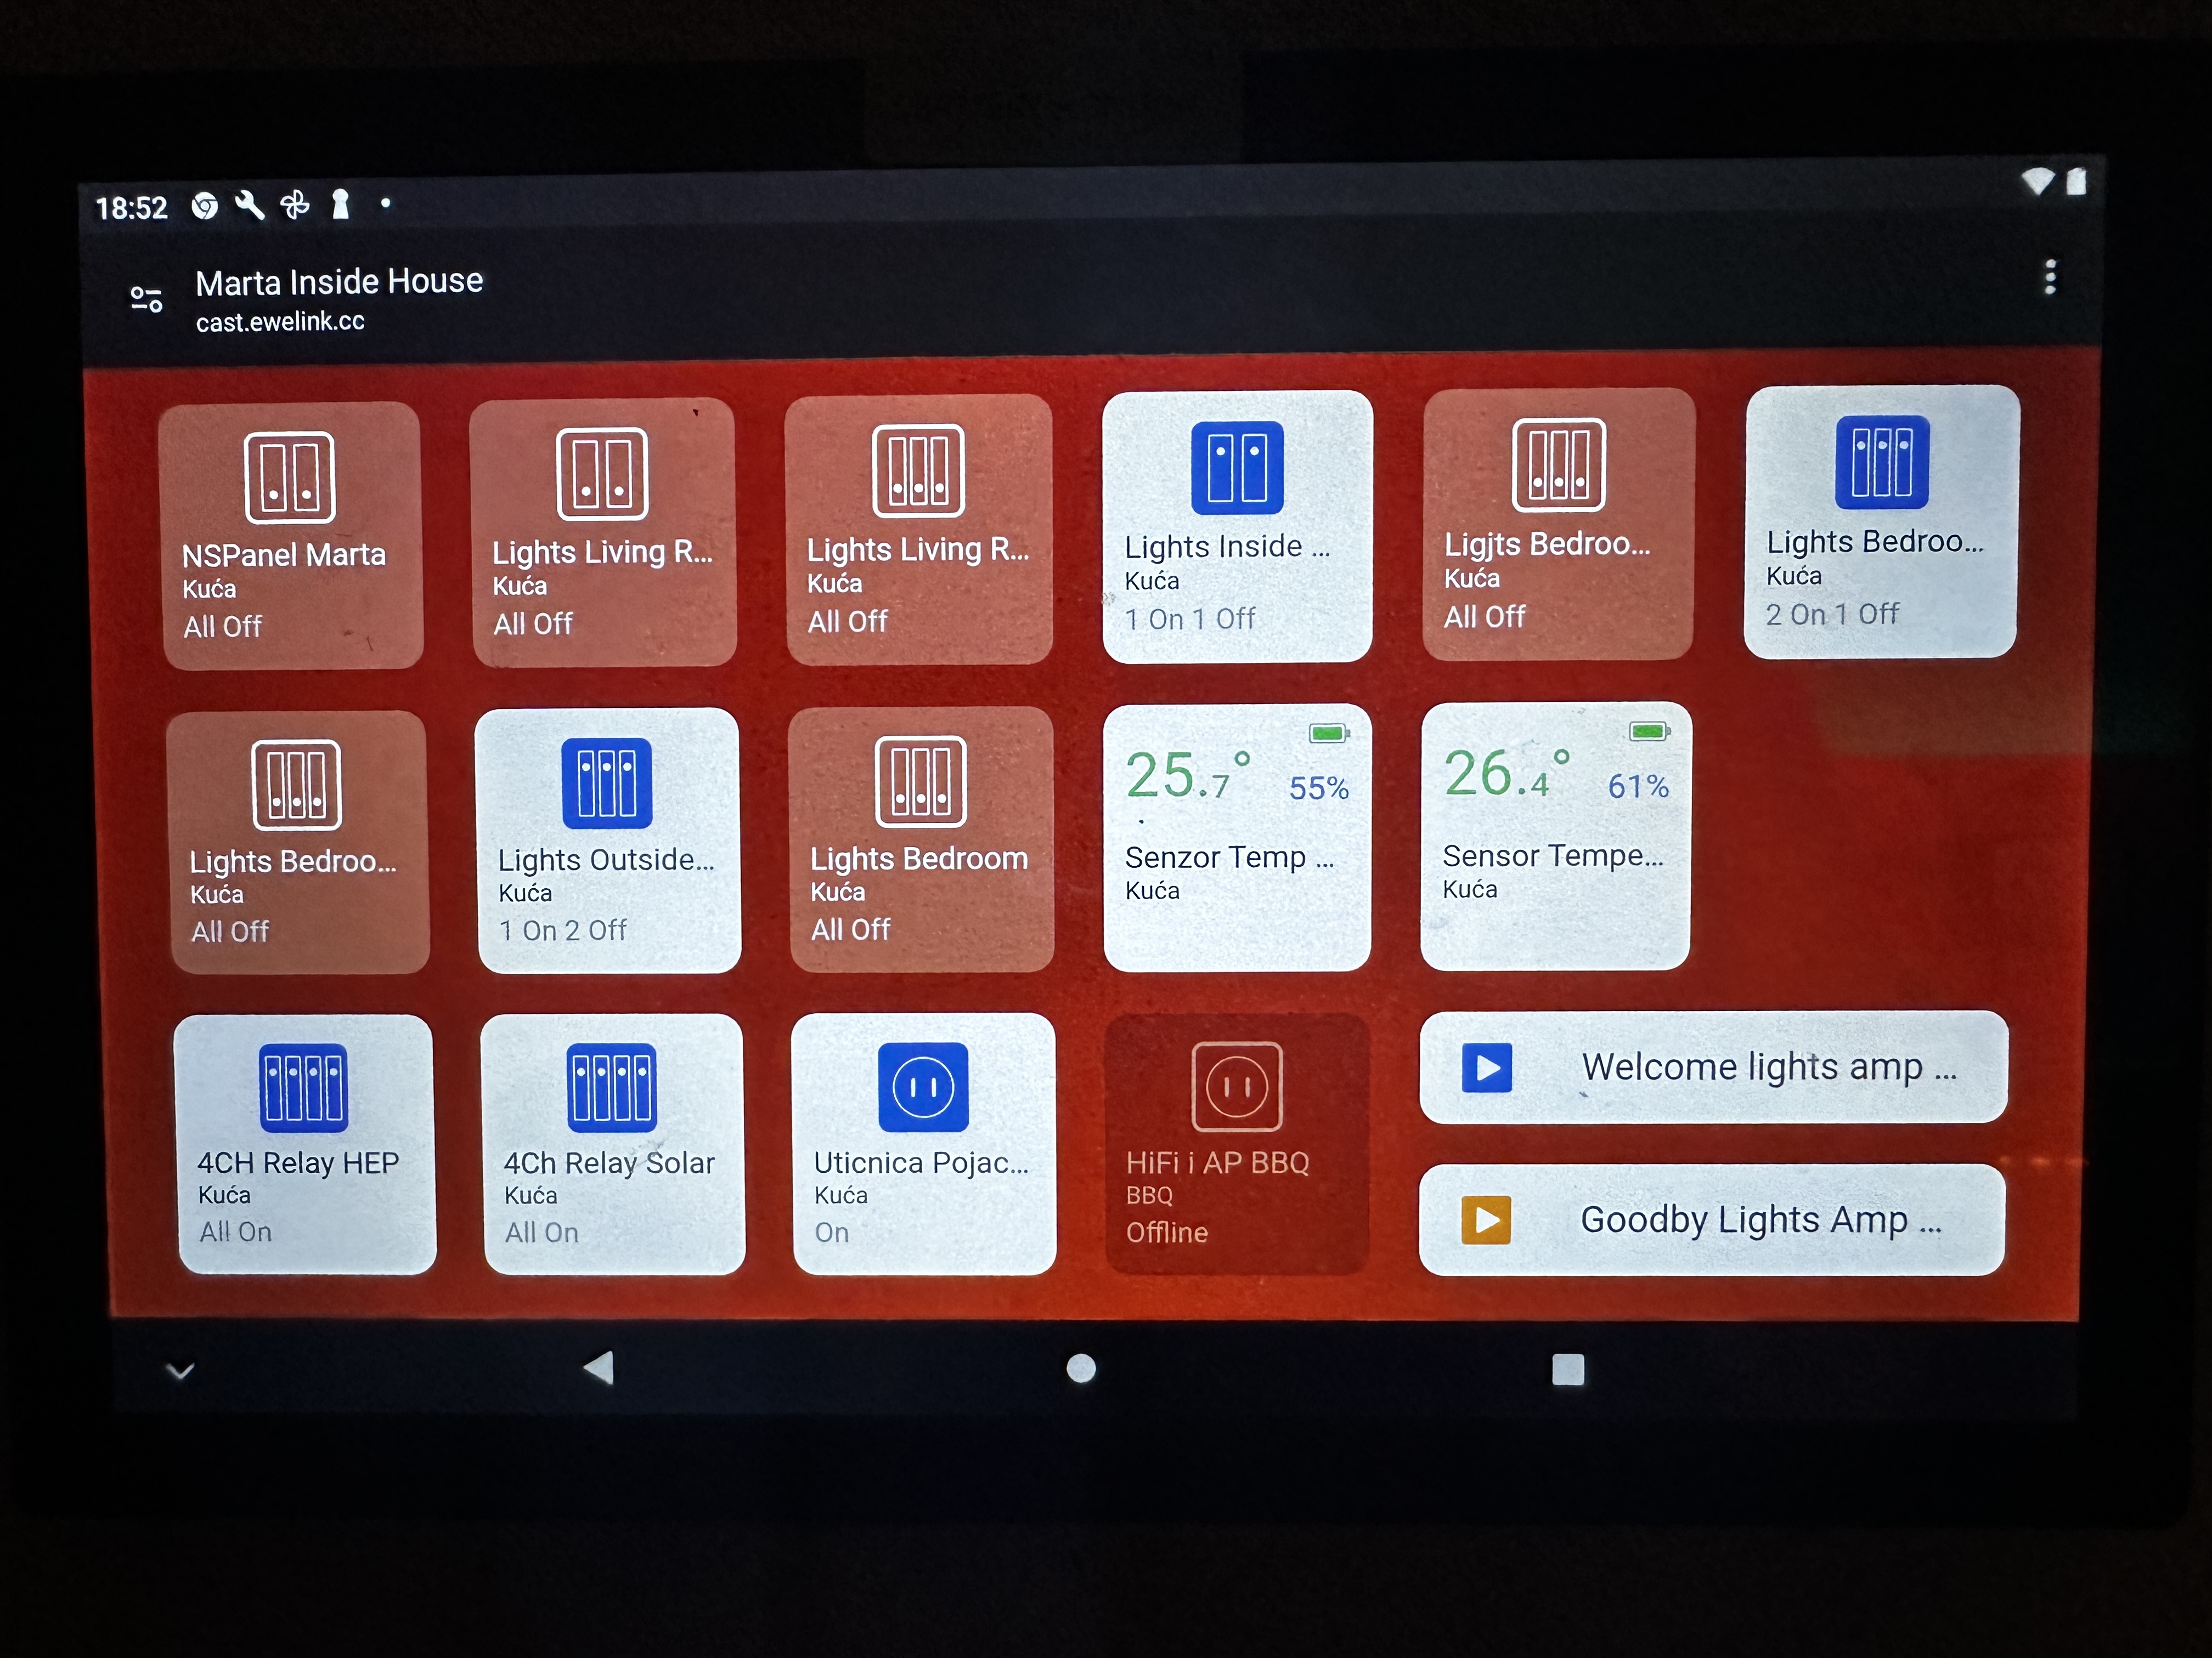Toggle the 4CH Relay HEP blue icon
This screenshot has height=1658, width=2212.
click(x=303, y=1087)
